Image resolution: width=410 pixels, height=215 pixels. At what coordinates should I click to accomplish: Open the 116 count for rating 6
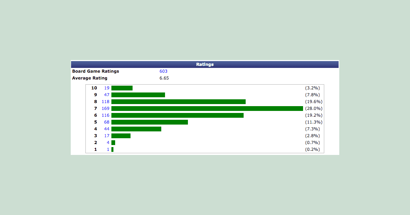pyautogui.click(x=106, y=115)
